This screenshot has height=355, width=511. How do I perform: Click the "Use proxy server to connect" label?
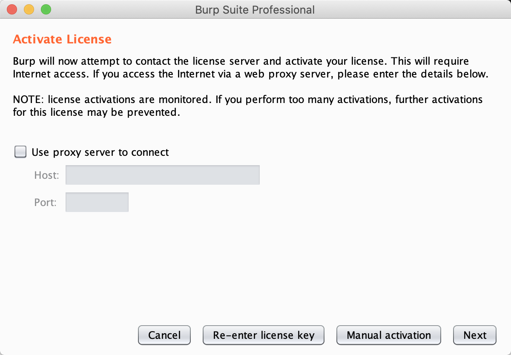(x=100, y=152)
